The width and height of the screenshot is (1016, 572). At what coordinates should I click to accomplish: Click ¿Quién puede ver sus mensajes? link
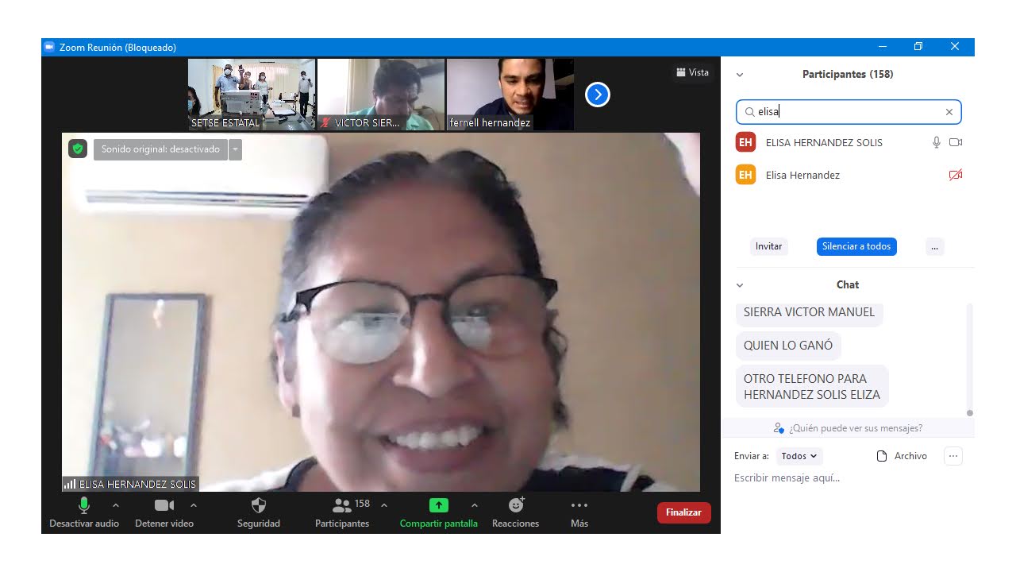pyautogui.click(x=848, y=428)
